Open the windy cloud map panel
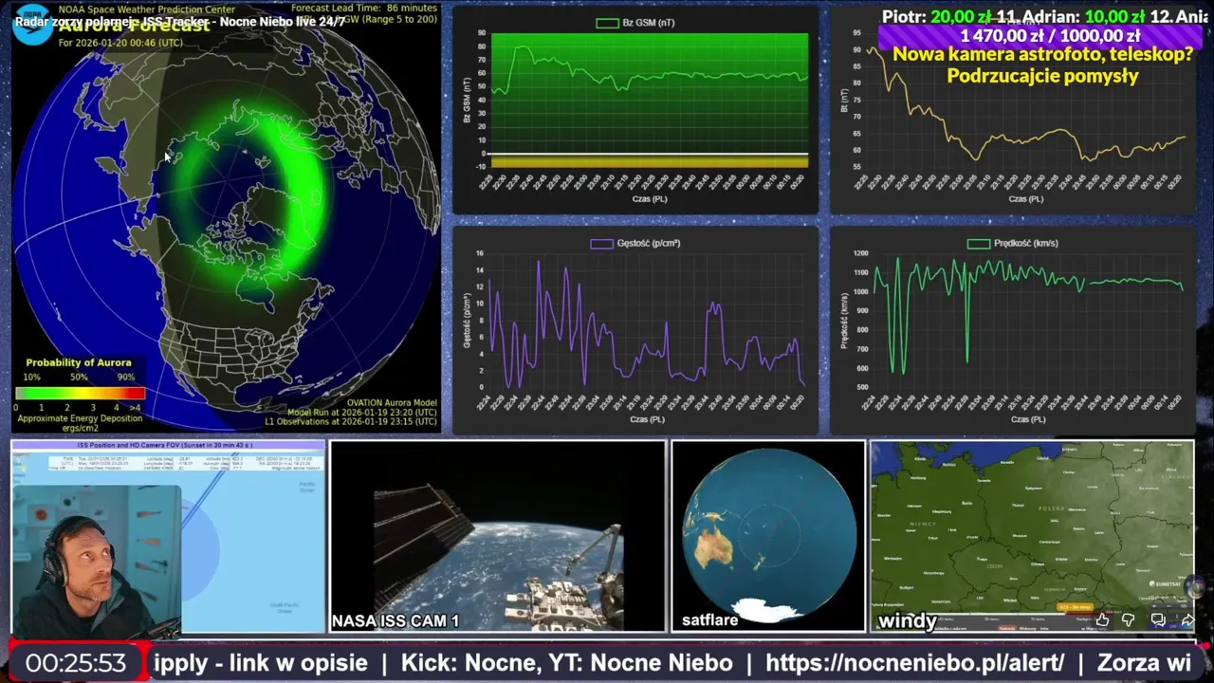1214x683 pixels. pyautogui.click(x=1032, y=536)
